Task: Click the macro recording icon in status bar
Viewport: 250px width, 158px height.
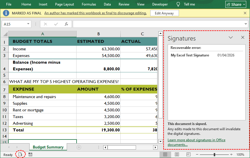Action: click(x=30, y=155)
